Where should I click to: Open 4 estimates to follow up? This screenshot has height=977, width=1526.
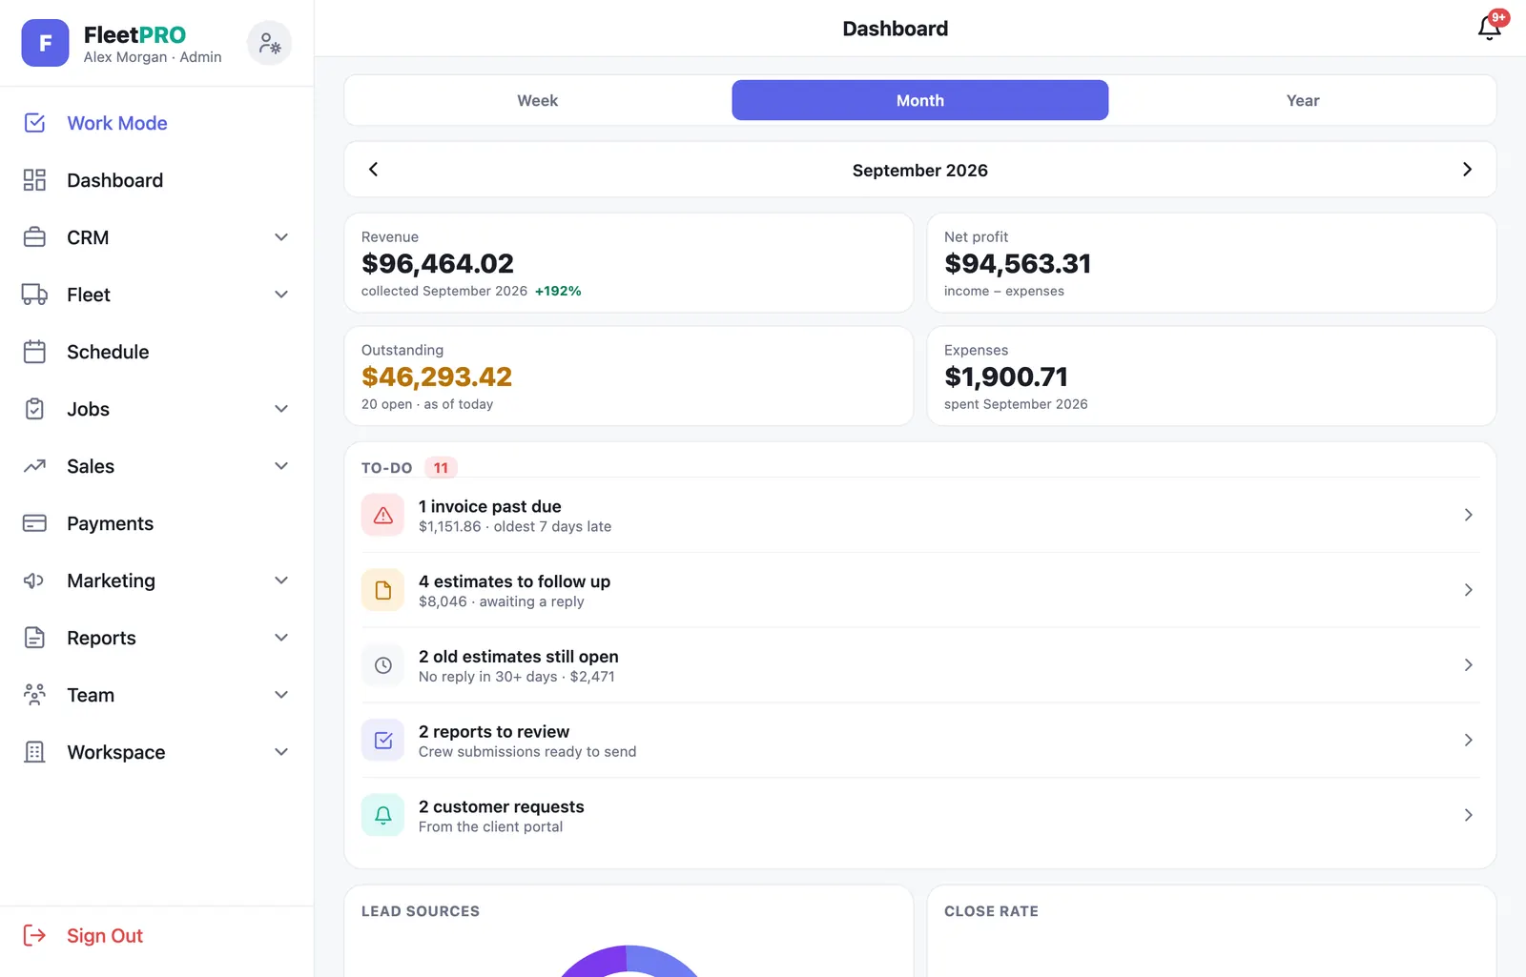click(x=920, y=590)
